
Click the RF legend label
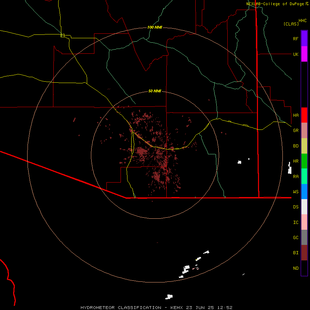296,39
